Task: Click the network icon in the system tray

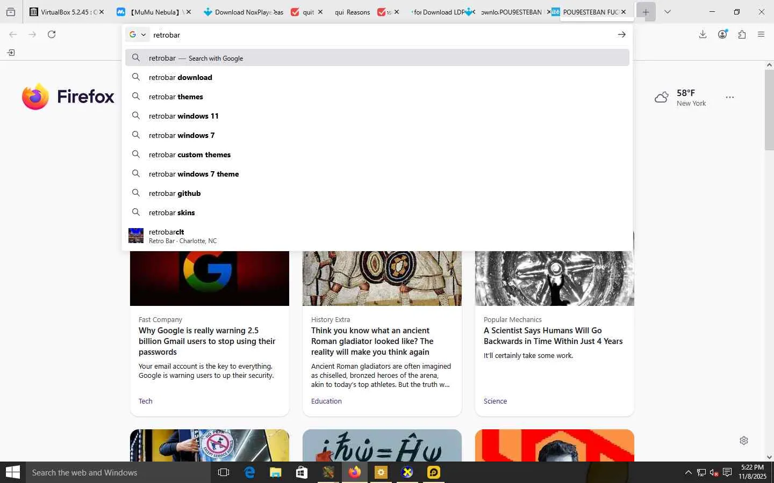Action: (x=701, y=472)
